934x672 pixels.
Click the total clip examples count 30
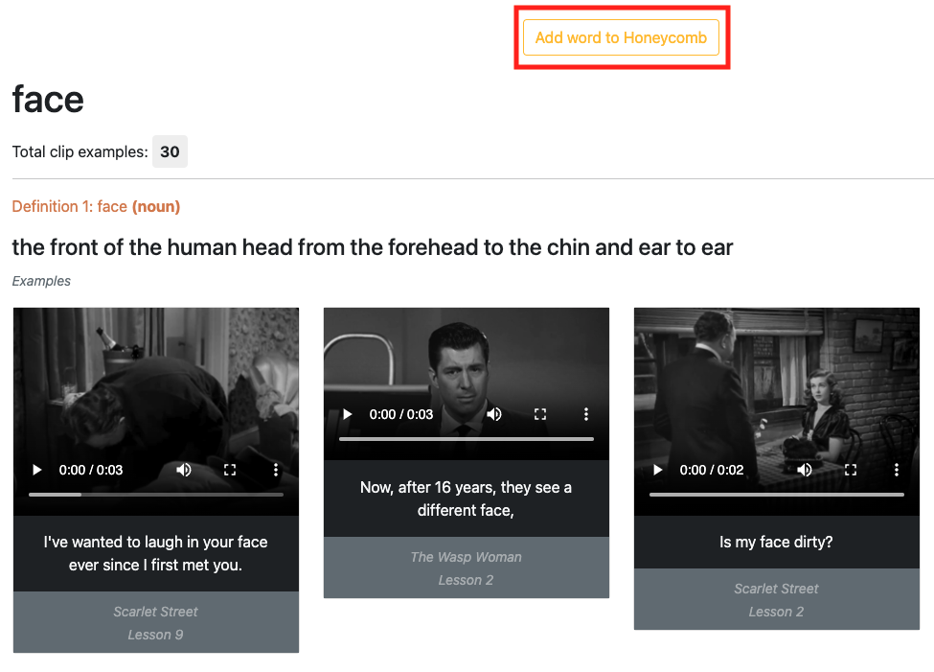(170, 151)
